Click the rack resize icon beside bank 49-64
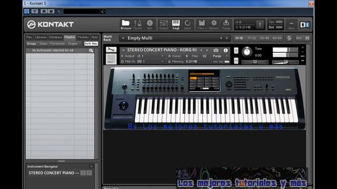 tap(289, 38)
